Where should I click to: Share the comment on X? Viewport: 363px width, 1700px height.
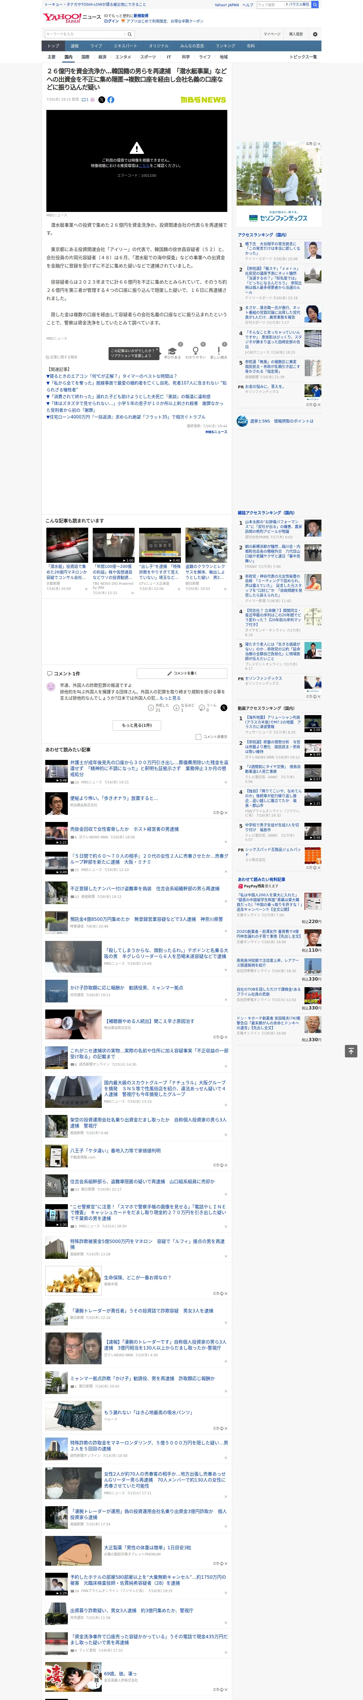point(224,707)
